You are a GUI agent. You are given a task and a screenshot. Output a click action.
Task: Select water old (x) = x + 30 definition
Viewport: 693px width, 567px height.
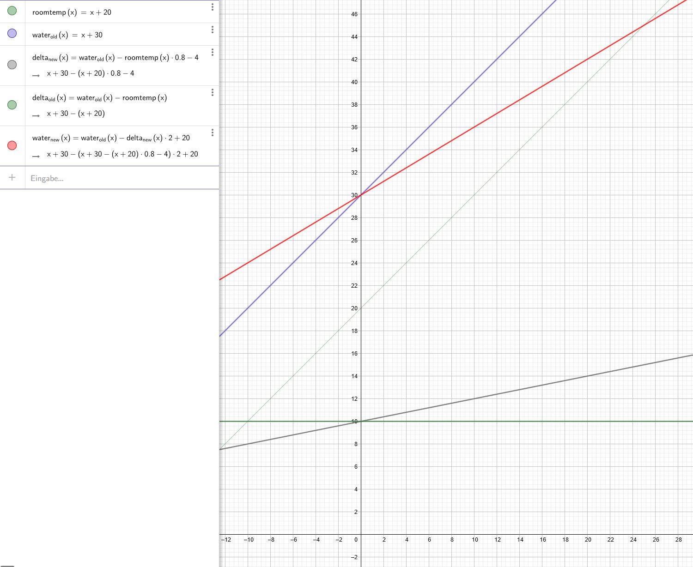[67, 35]
